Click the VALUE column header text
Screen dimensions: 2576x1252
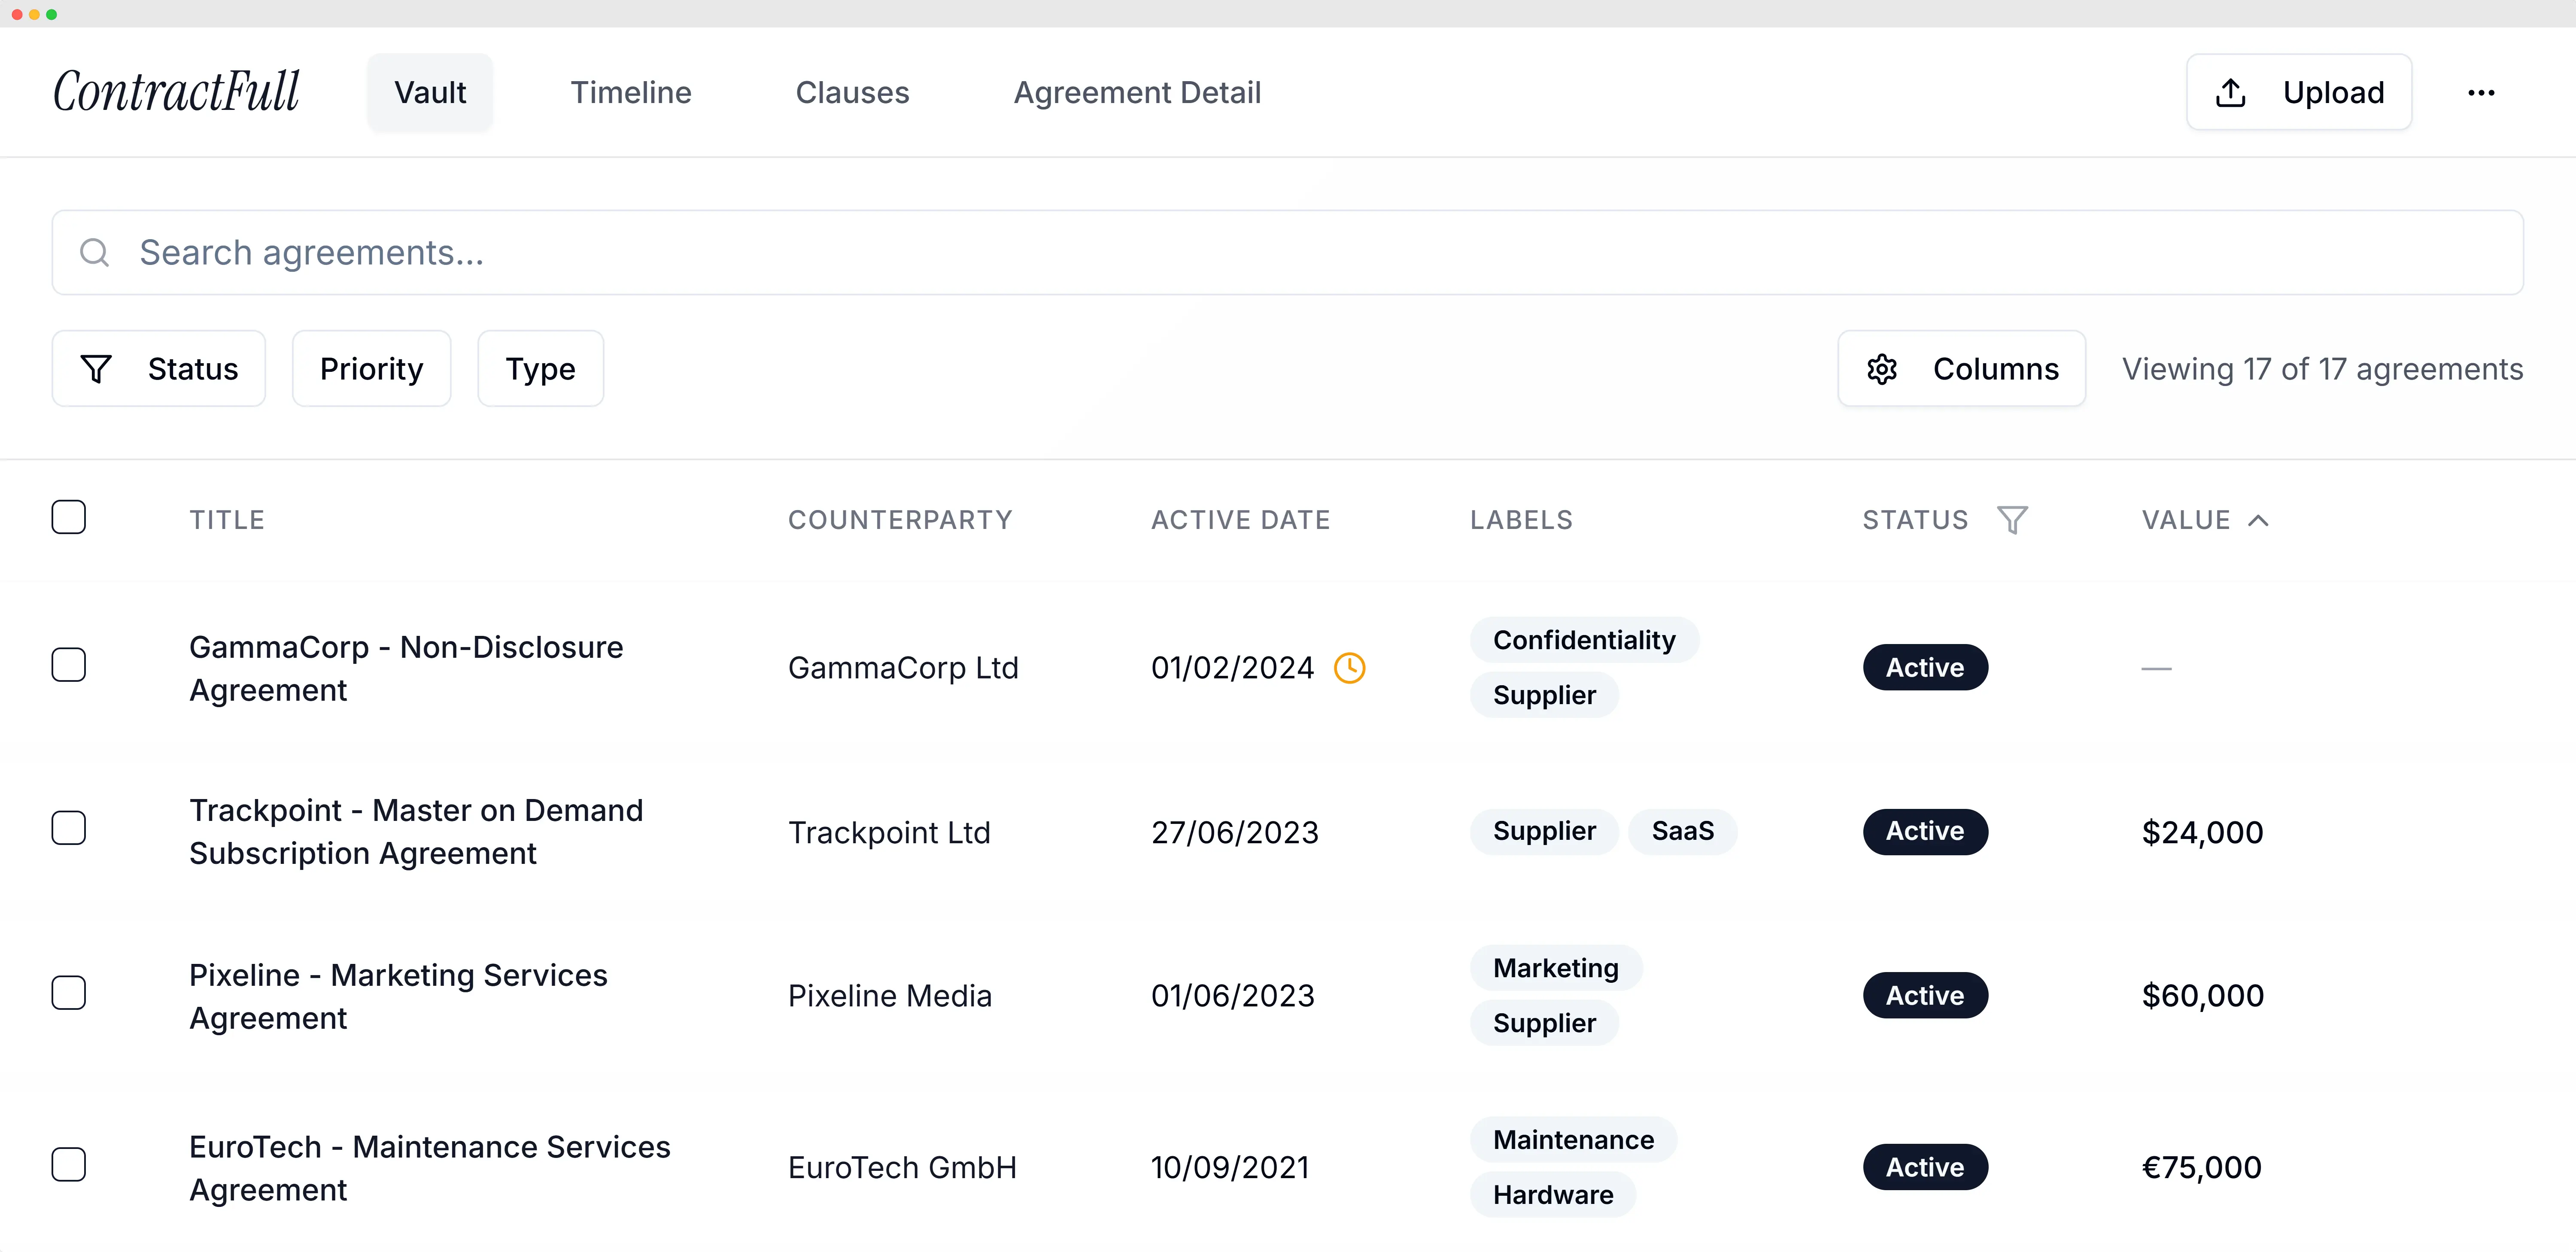[2186, 520]
